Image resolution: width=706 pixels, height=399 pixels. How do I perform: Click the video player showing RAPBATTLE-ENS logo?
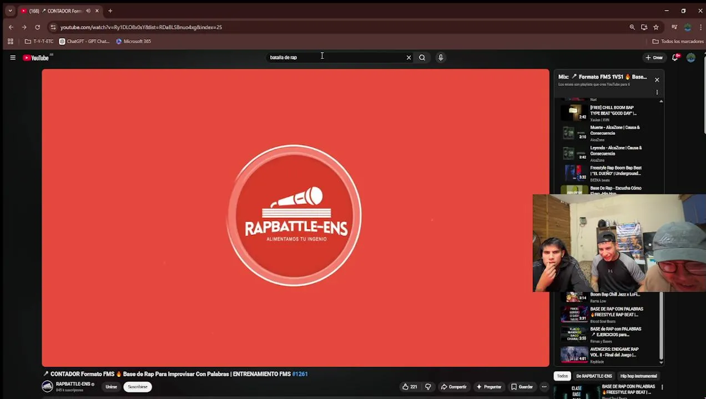(295, 218)
